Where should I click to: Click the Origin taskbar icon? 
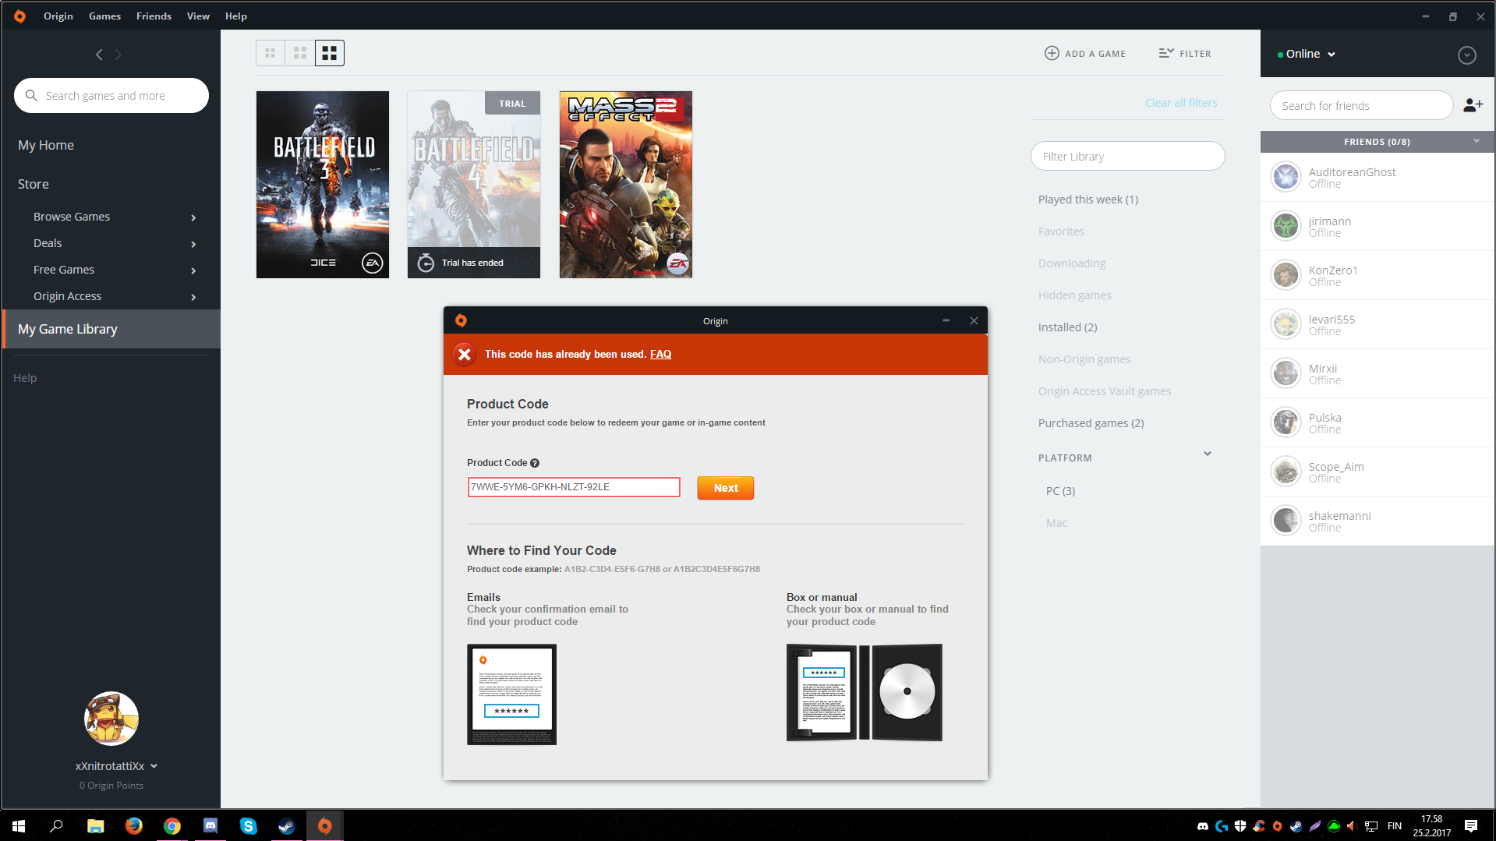[325, 825]
